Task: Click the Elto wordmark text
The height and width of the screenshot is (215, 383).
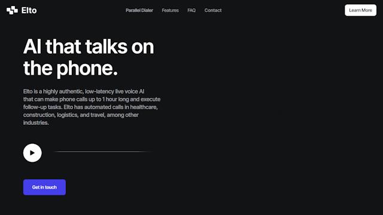Action: coord(29,10)
